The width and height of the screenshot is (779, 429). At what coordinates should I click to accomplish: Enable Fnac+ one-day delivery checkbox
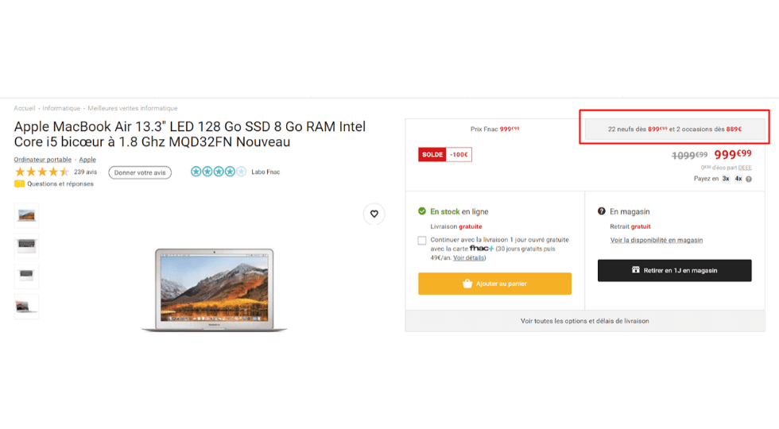[422, 240]
